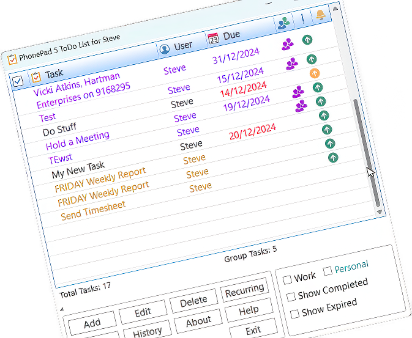Click the Due column header label
The width and height of the screenshot is (412, 338).
point(232,35)
